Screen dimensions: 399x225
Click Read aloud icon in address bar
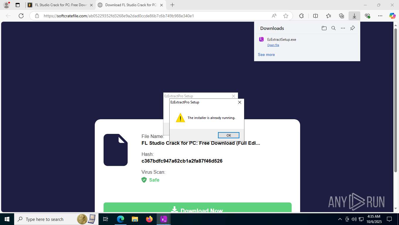(x=274, y=16)
